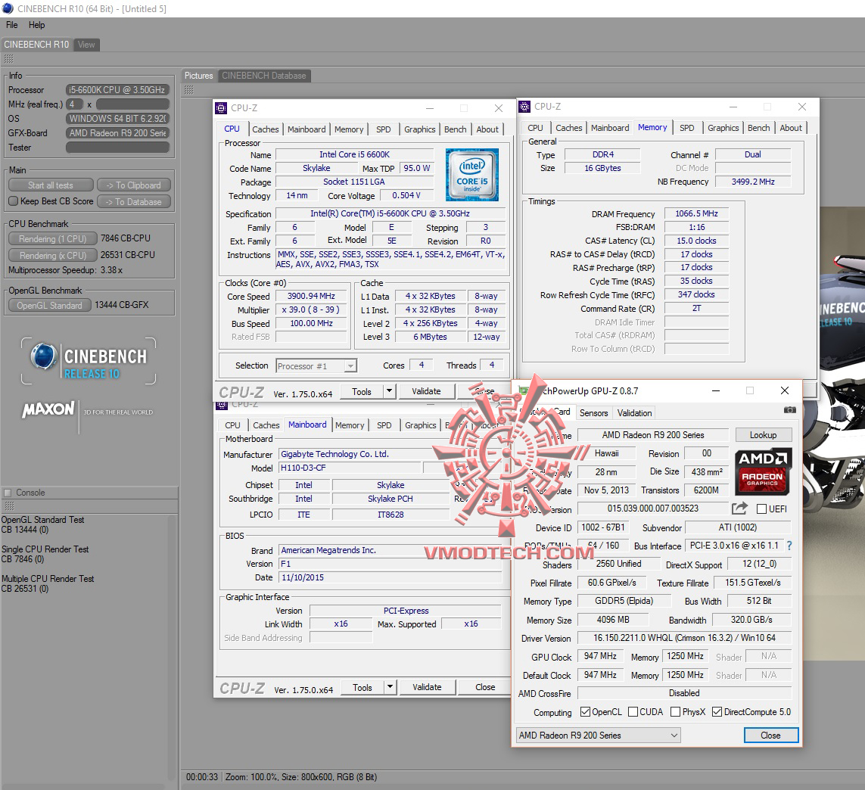Toggle the CUDA checkbox in GPU-Z
This screenshot has width=865, height=790.
(633, 711)
